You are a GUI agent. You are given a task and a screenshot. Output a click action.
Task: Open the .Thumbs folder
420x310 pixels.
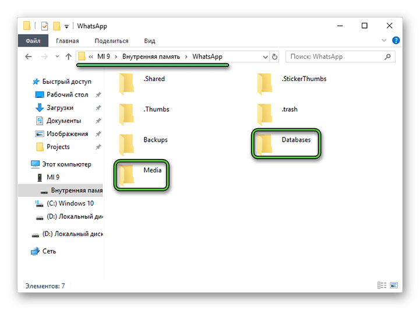144,114
